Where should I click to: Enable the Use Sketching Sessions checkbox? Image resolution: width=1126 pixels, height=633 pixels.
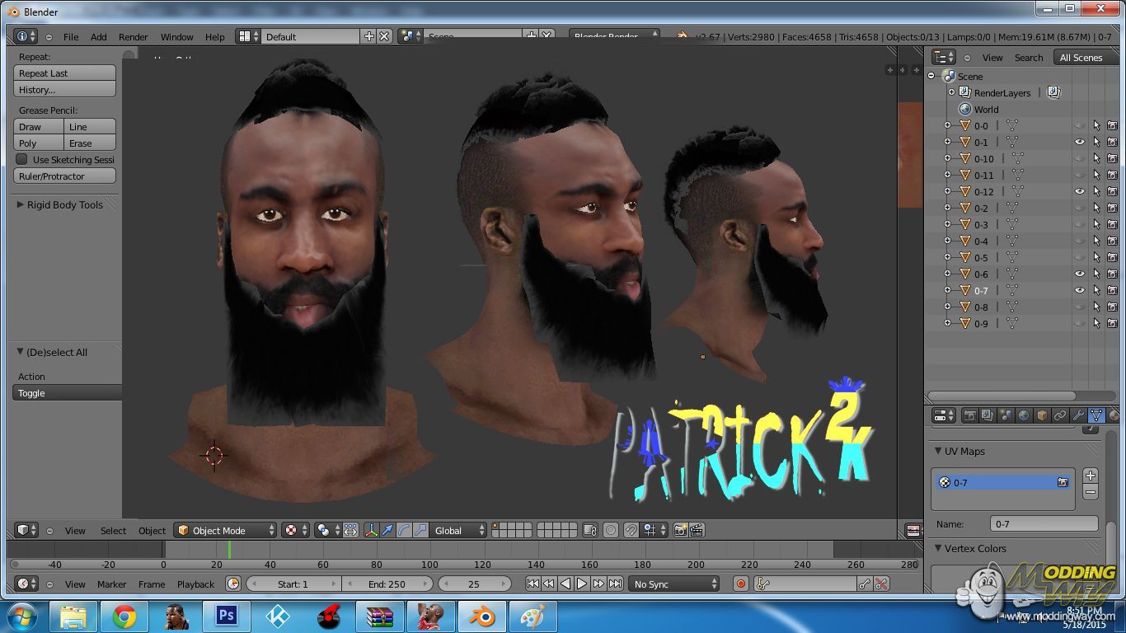point(22,160)
